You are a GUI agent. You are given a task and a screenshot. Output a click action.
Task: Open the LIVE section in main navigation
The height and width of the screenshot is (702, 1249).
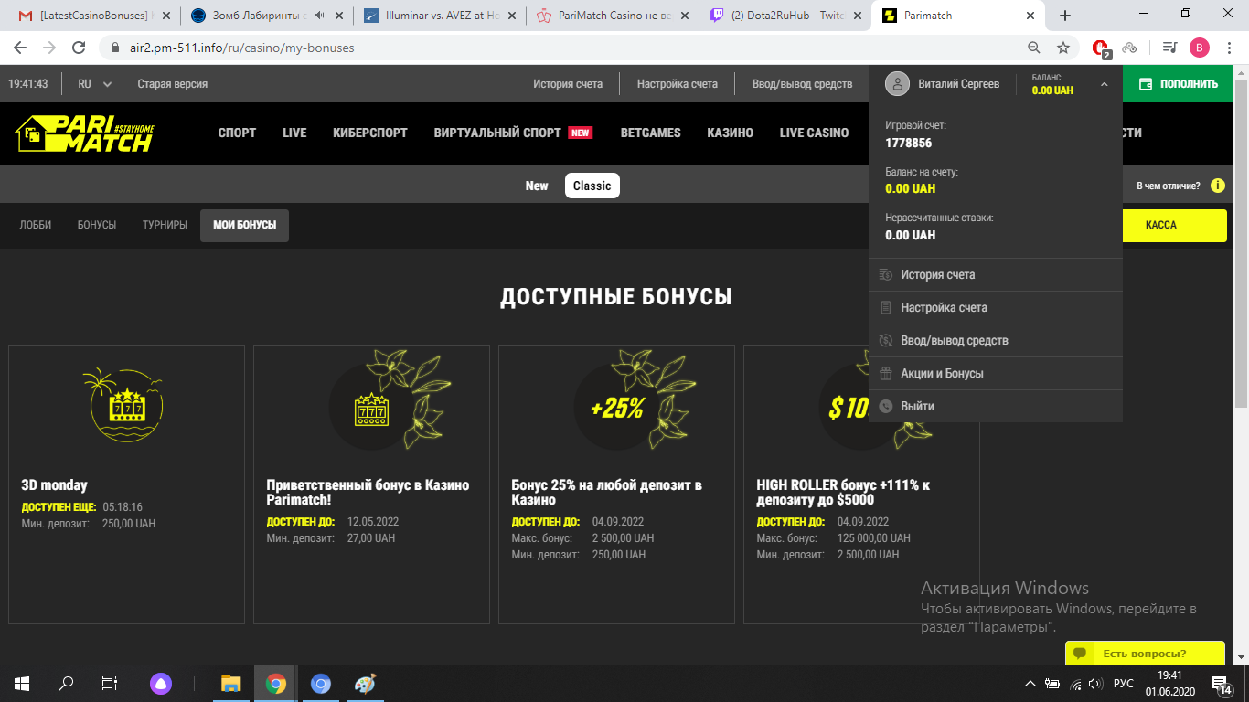pos(294,133)
